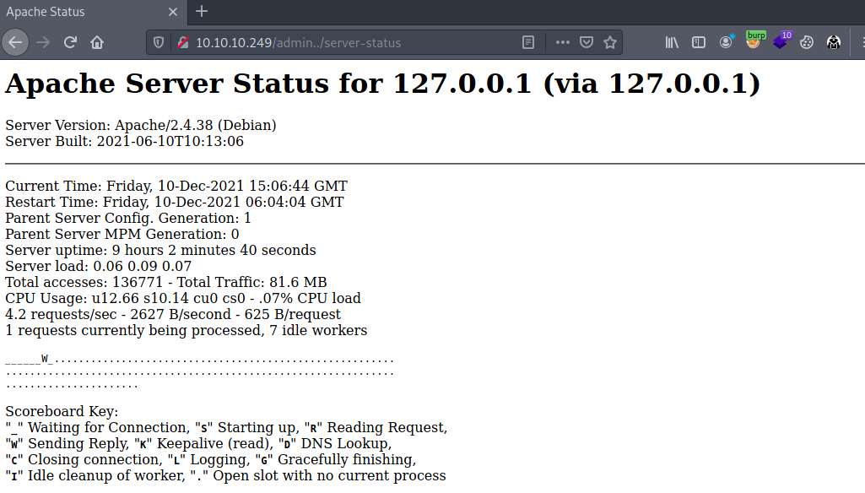Save the page to Pocket
Screen dimensions: 865x493
(587, 42)
